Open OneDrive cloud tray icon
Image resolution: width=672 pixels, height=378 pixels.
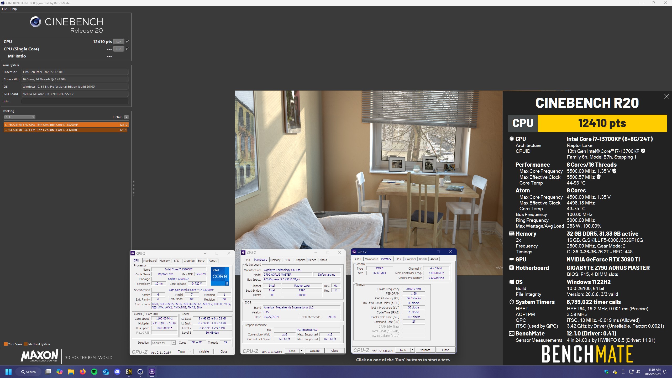click(615, 372)
